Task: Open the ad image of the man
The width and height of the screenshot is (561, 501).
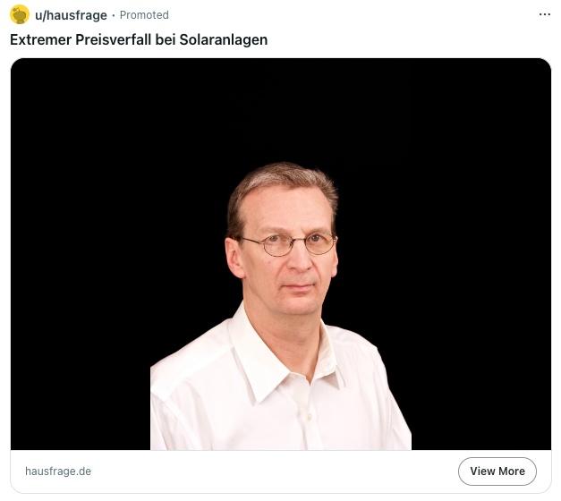Action: (281, 254)
